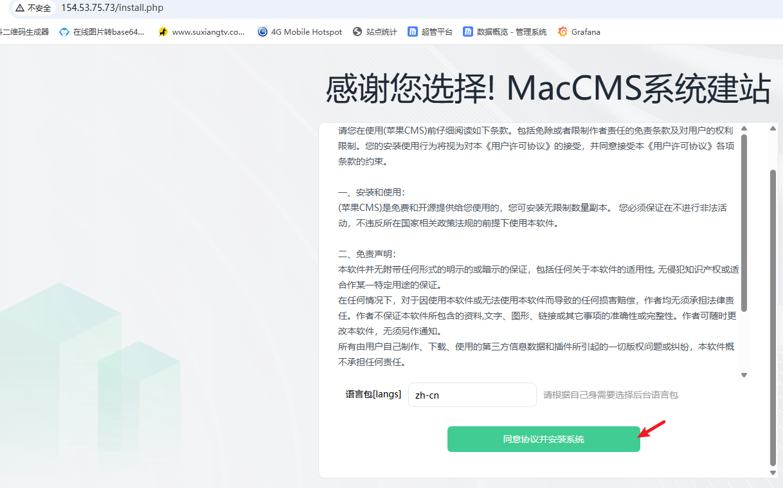Open the Grafana bookmark icon

(562, 32)
